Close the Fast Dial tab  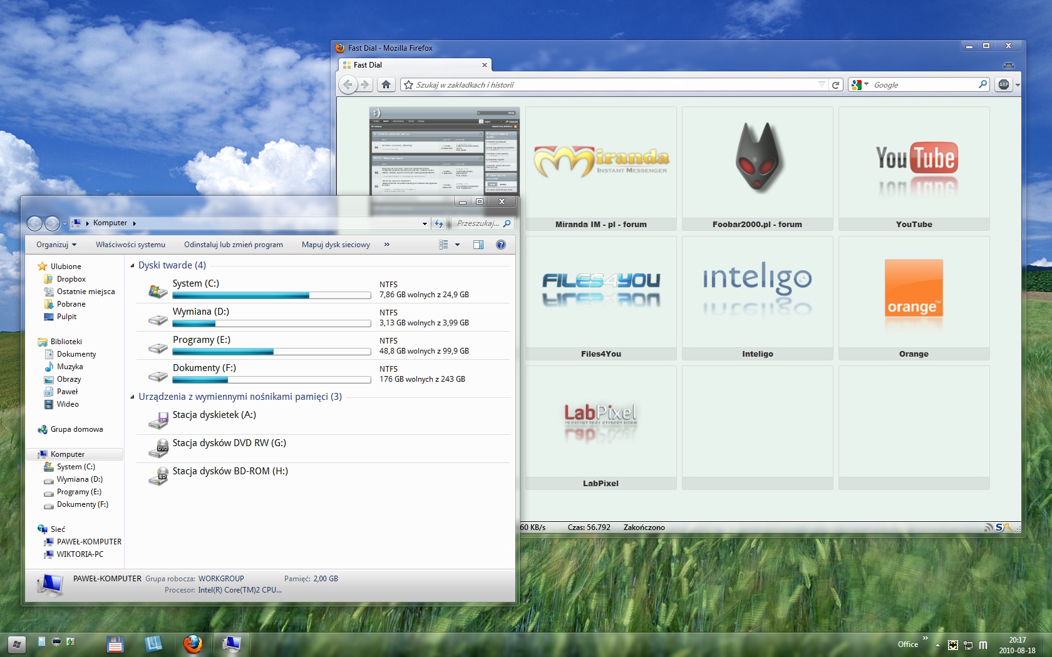pyautogui.click(x=485, y=65)
